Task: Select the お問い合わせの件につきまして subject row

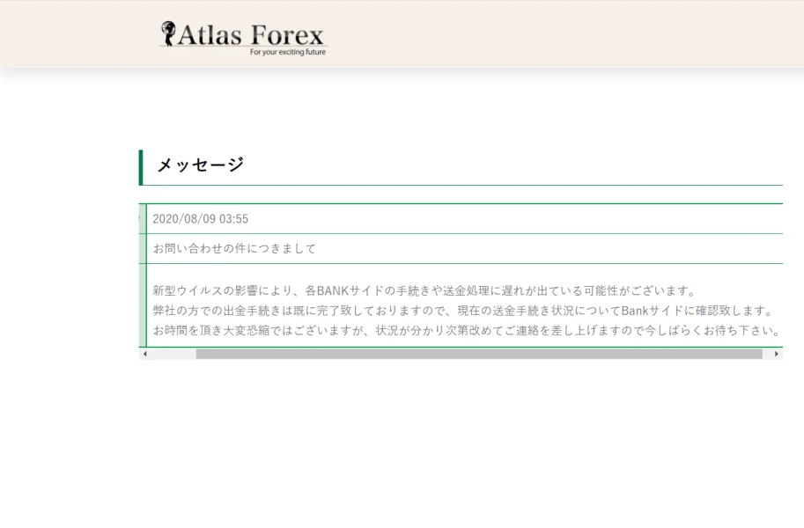Action: click(234, 248)
